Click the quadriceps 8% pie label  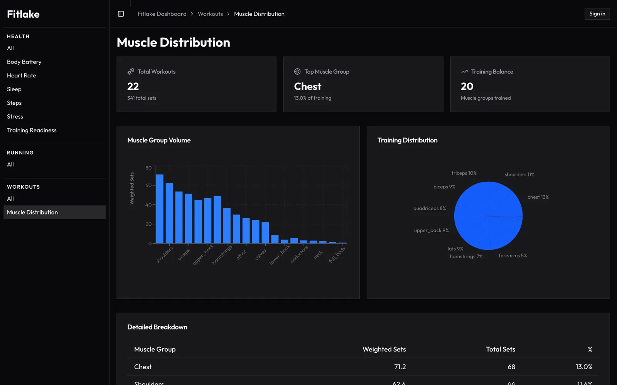point(430,208)
